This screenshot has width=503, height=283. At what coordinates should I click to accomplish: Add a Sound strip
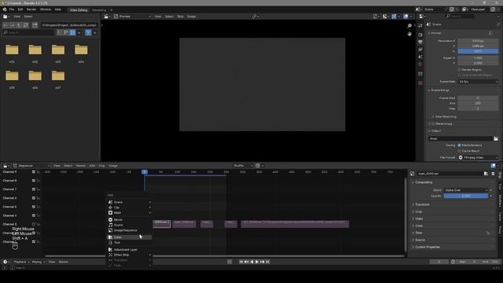click(x=129, y=225)
